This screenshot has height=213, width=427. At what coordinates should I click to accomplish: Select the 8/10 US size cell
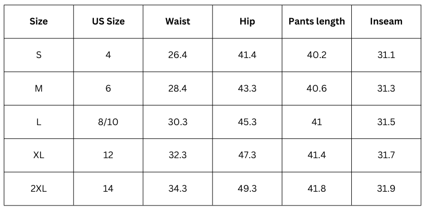pos(108,122)
